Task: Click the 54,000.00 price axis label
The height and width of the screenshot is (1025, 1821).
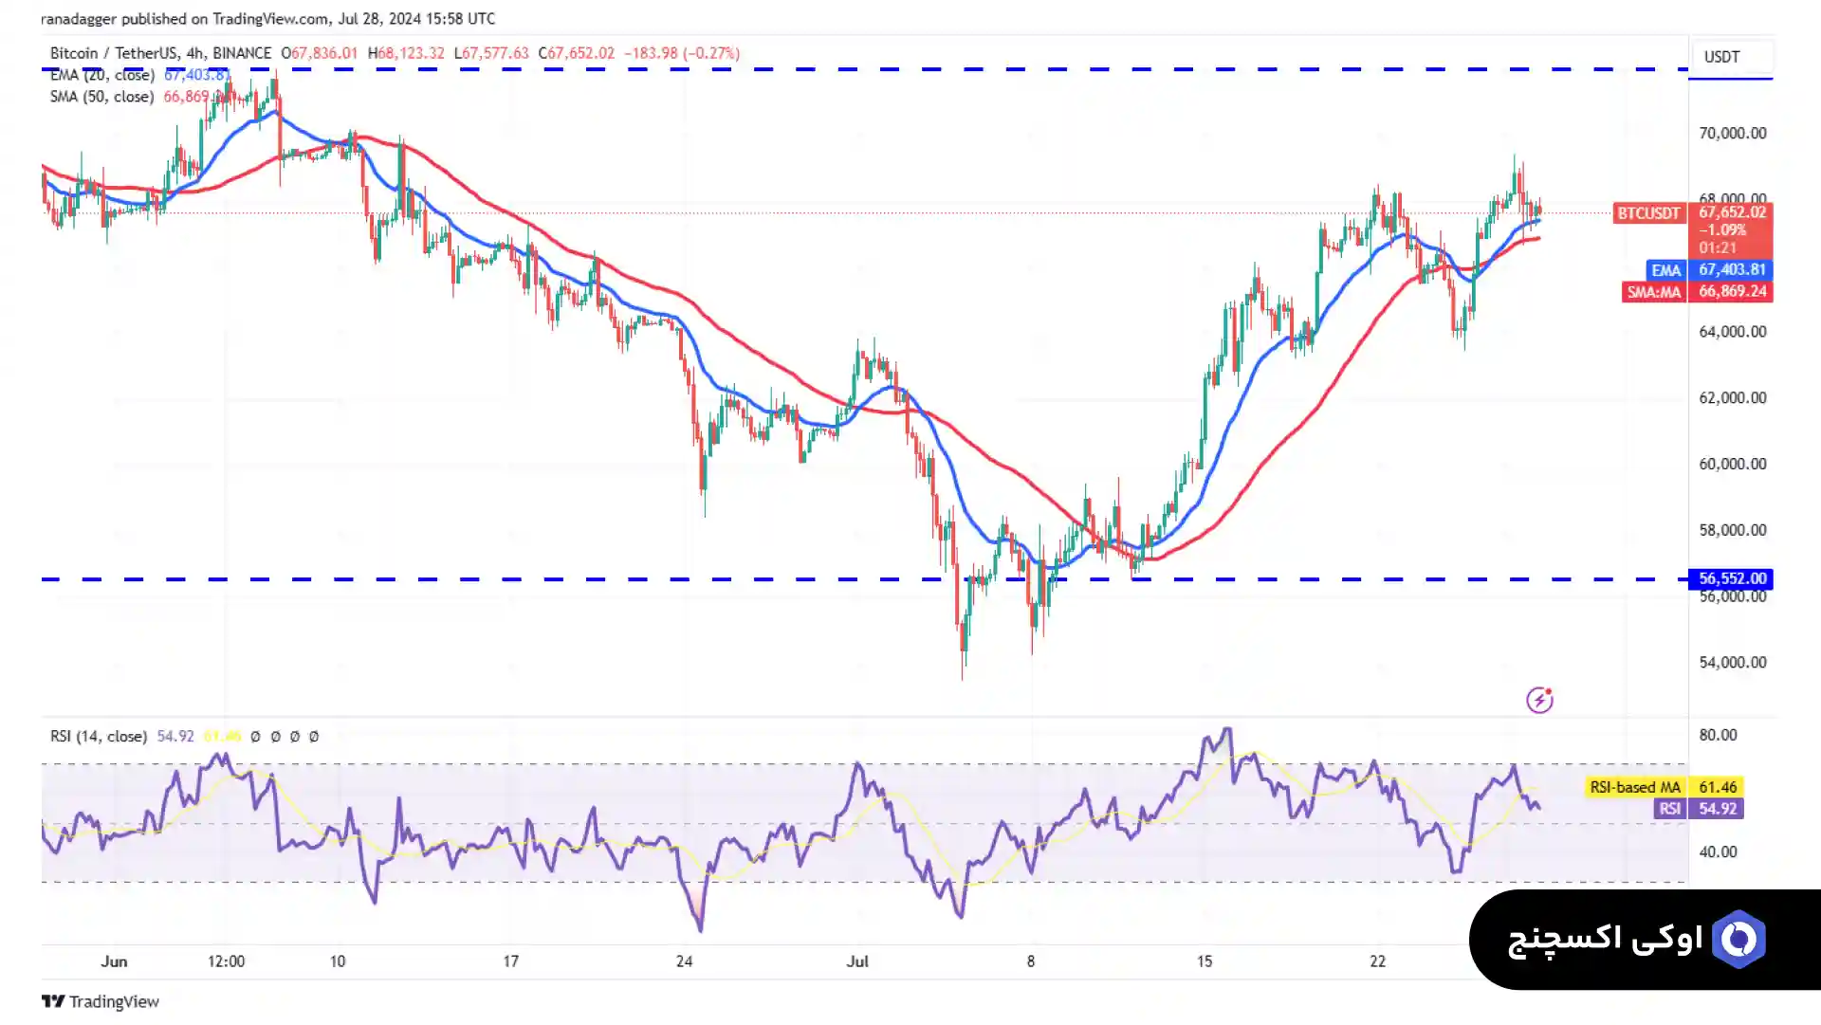Action: click(1732, 662)
